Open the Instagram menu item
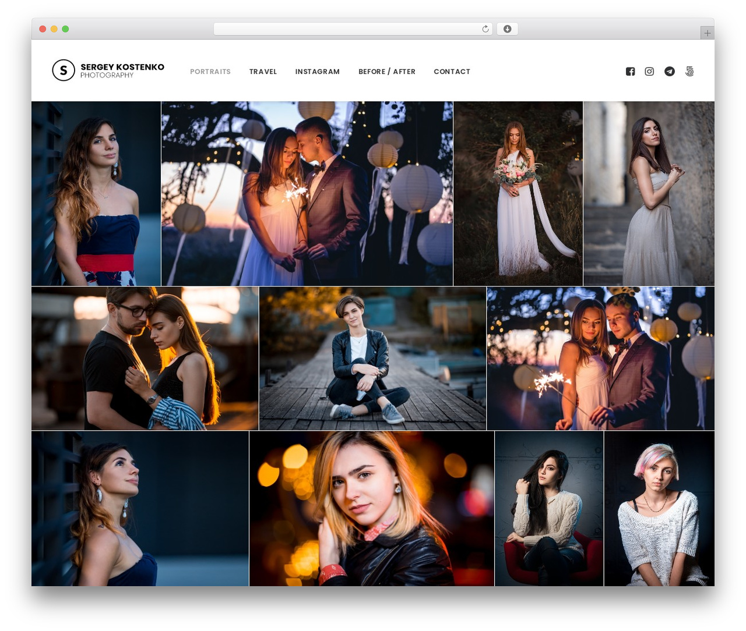746x631 pixels. pos(318,72)
